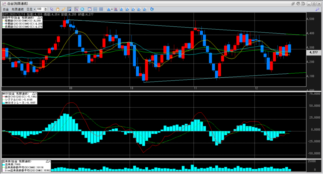Click the 先限連続 contract menu item
This screenshot has height=174, width=323.
[18, 9]
